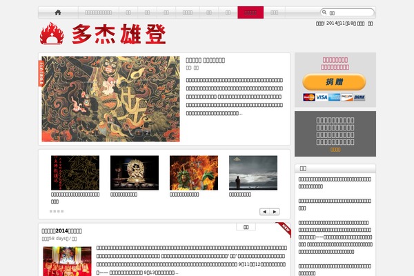Click the MasterCard payment icon

[x=309, y=97]
